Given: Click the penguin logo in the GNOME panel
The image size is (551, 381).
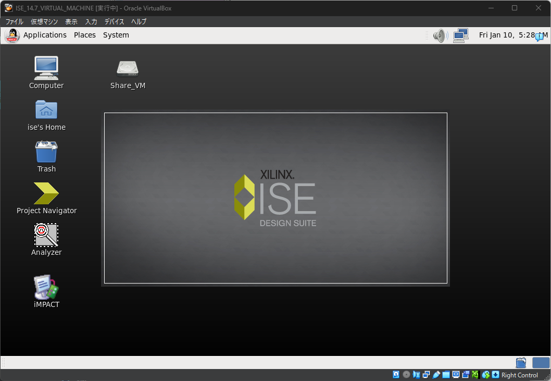Looking at the screenshot, I should click(x=12, y=35).
